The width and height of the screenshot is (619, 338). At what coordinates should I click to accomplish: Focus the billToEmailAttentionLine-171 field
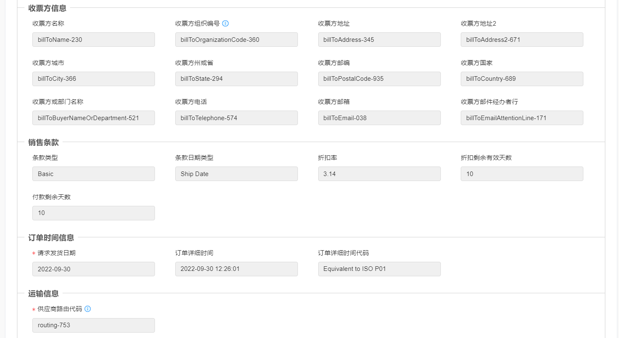(x=522, y=118)
